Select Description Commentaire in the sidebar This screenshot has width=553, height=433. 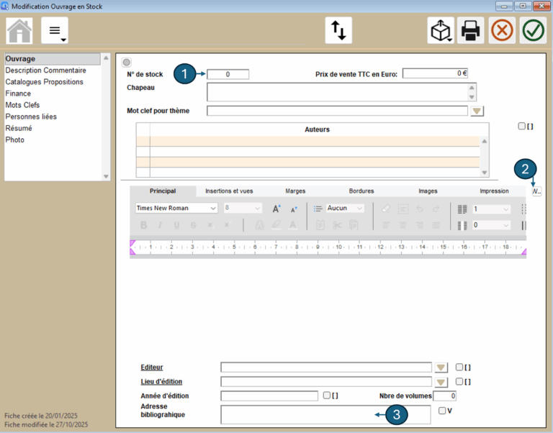coord(45,70)
